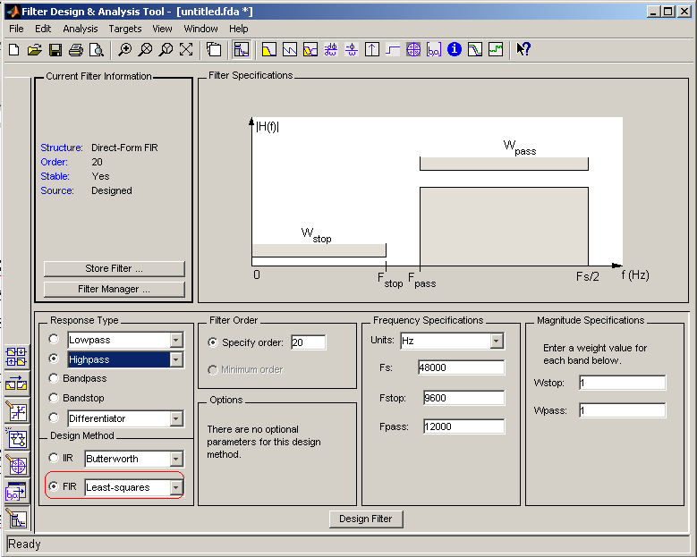Open Realize model sidebar panel
Viewport: 697px width, 557px height.
(16, 438)
